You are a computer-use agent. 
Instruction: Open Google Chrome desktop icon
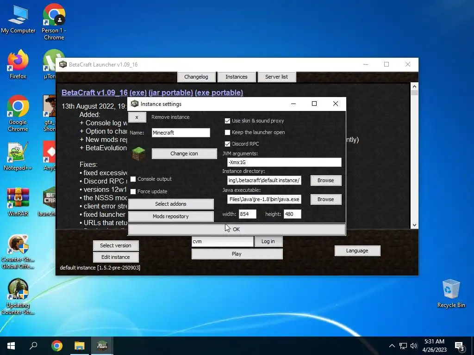click(x=18, y=114)
